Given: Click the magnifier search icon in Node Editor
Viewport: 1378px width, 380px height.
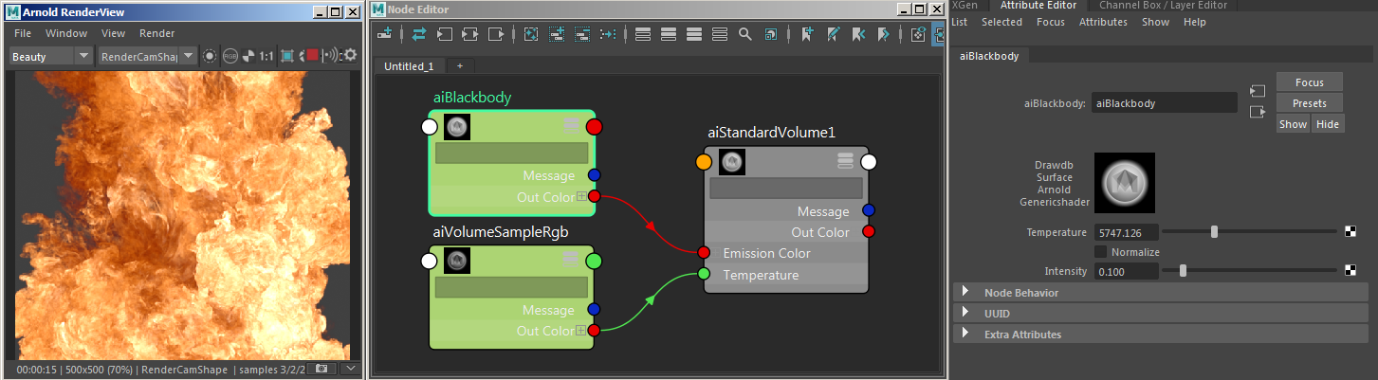Looking at the screenshot, I should pyautogui.click(x=745, y=34).
